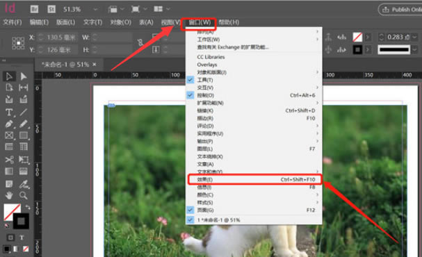Expand 交互(V) submenu
This screenshot has height=257, width=422.
[254, 88]
